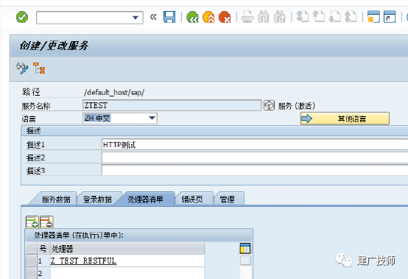Collapse the command field with double-chevron icon

[153, 17]
